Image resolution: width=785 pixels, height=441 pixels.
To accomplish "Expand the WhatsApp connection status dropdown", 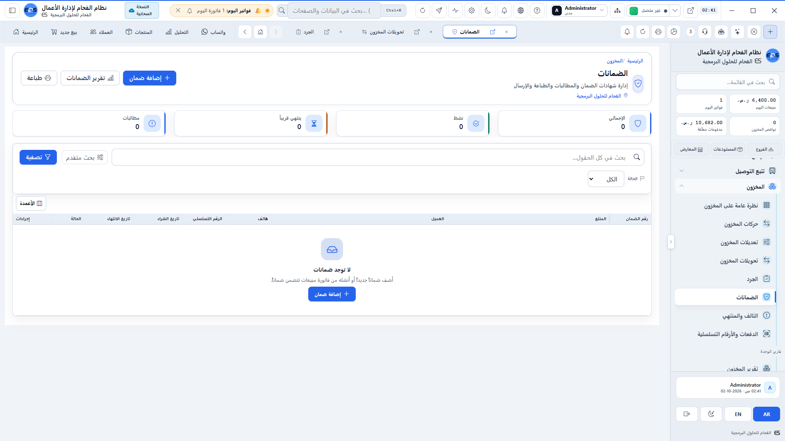I will tap(675, 11).
